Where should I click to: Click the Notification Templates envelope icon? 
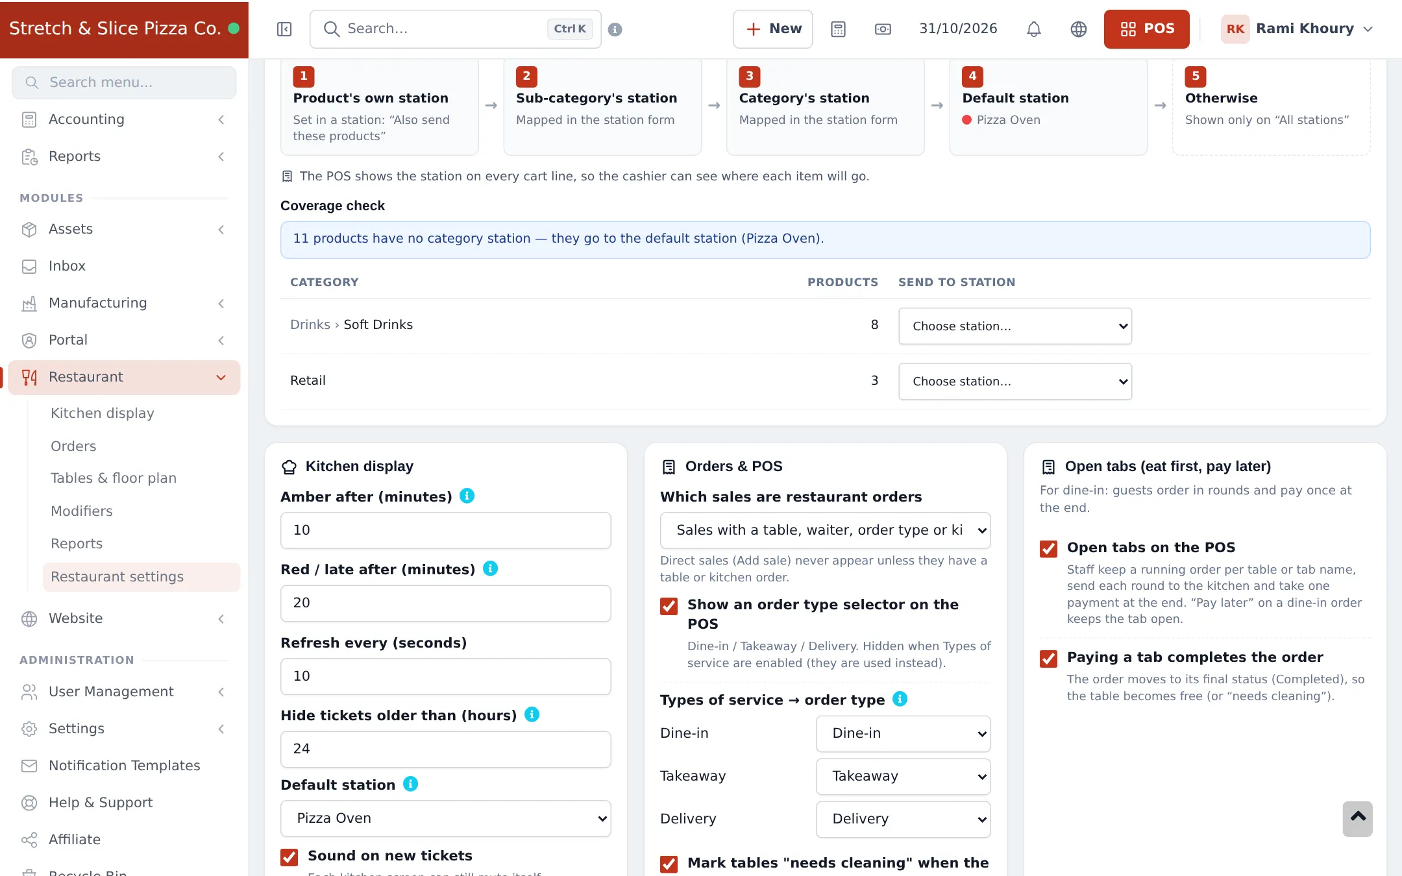coord(29,766)
